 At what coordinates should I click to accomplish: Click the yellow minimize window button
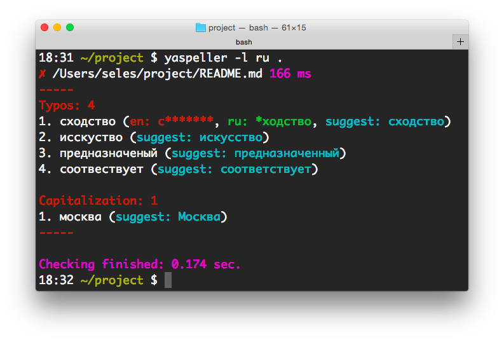tap(57, 27)
